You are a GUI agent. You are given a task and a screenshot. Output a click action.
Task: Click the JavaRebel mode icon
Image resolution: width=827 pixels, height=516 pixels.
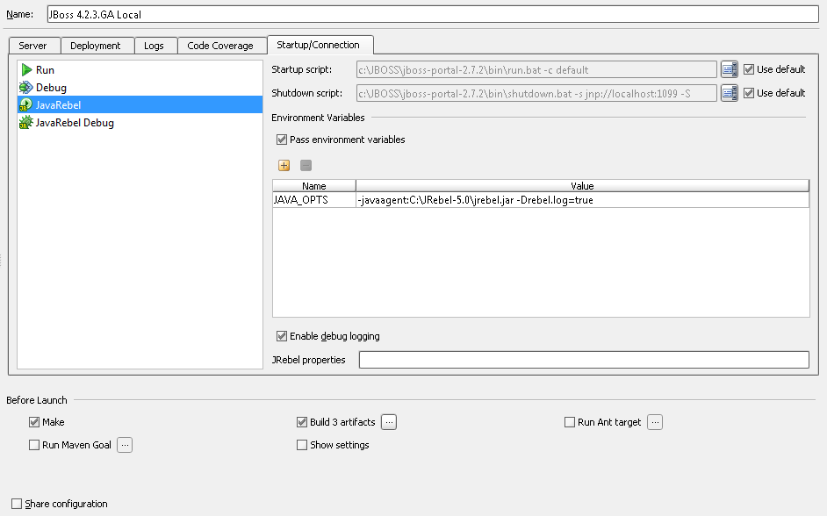click(26, 104)
